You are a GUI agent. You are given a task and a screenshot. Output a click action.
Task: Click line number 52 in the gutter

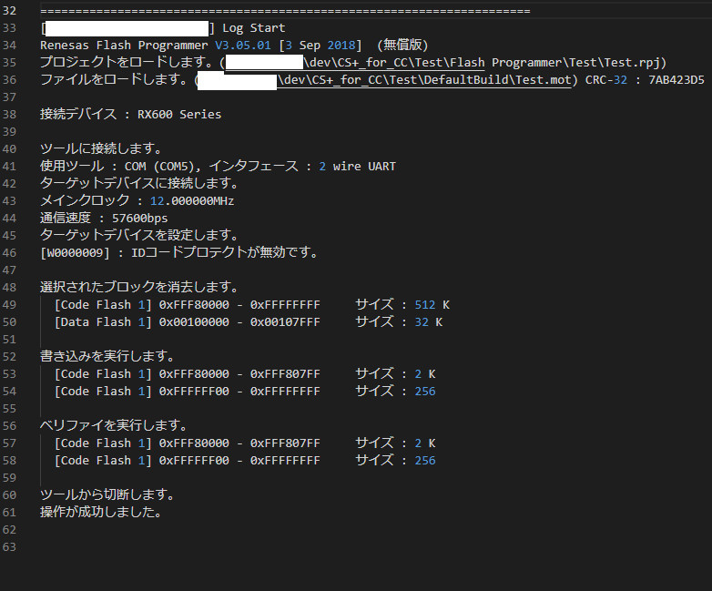(x=9, y=357)
